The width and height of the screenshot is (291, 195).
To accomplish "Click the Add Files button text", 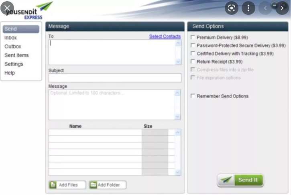I will coord(68,185).
